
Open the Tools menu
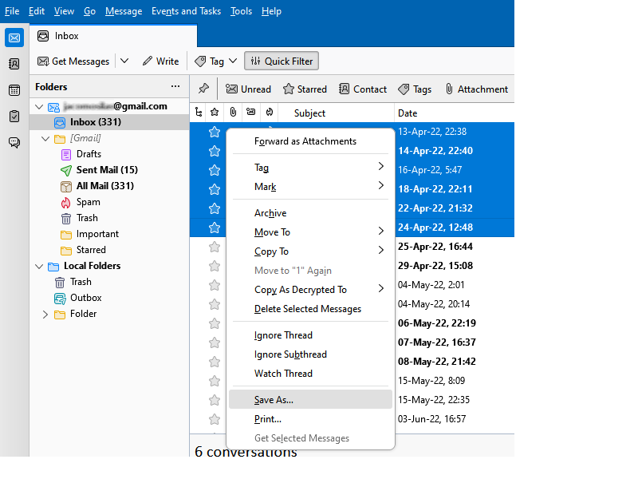pos(241,11)
